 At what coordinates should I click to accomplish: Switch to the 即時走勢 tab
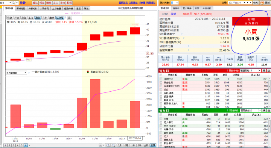click(x=21, y=9)
